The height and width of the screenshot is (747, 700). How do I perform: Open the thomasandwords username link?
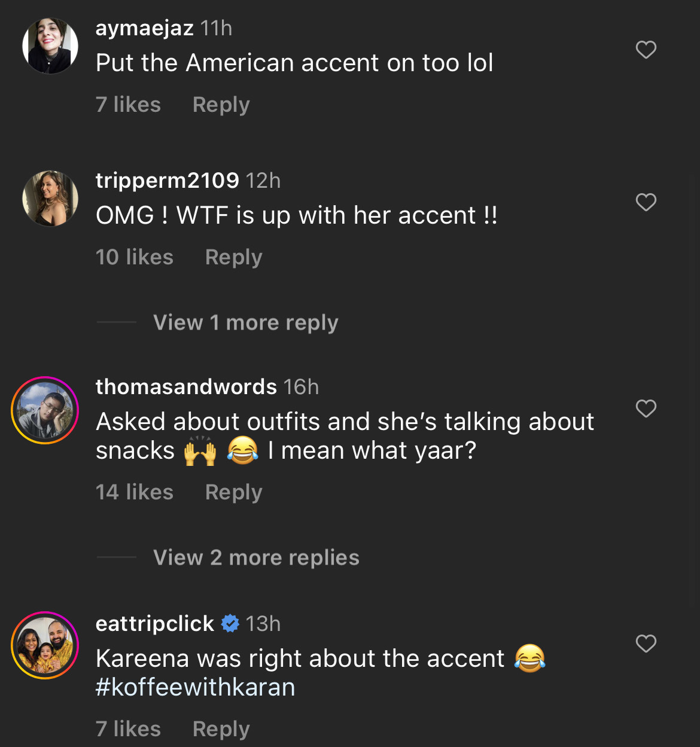coord(186,387)
